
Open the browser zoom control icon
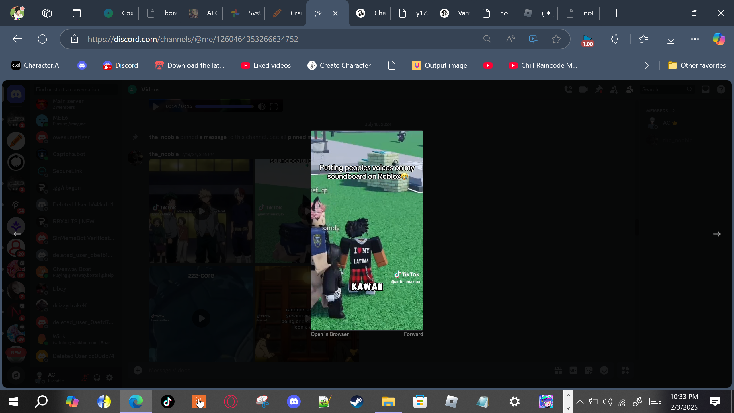pyautogui.click(x=487, y=39)
